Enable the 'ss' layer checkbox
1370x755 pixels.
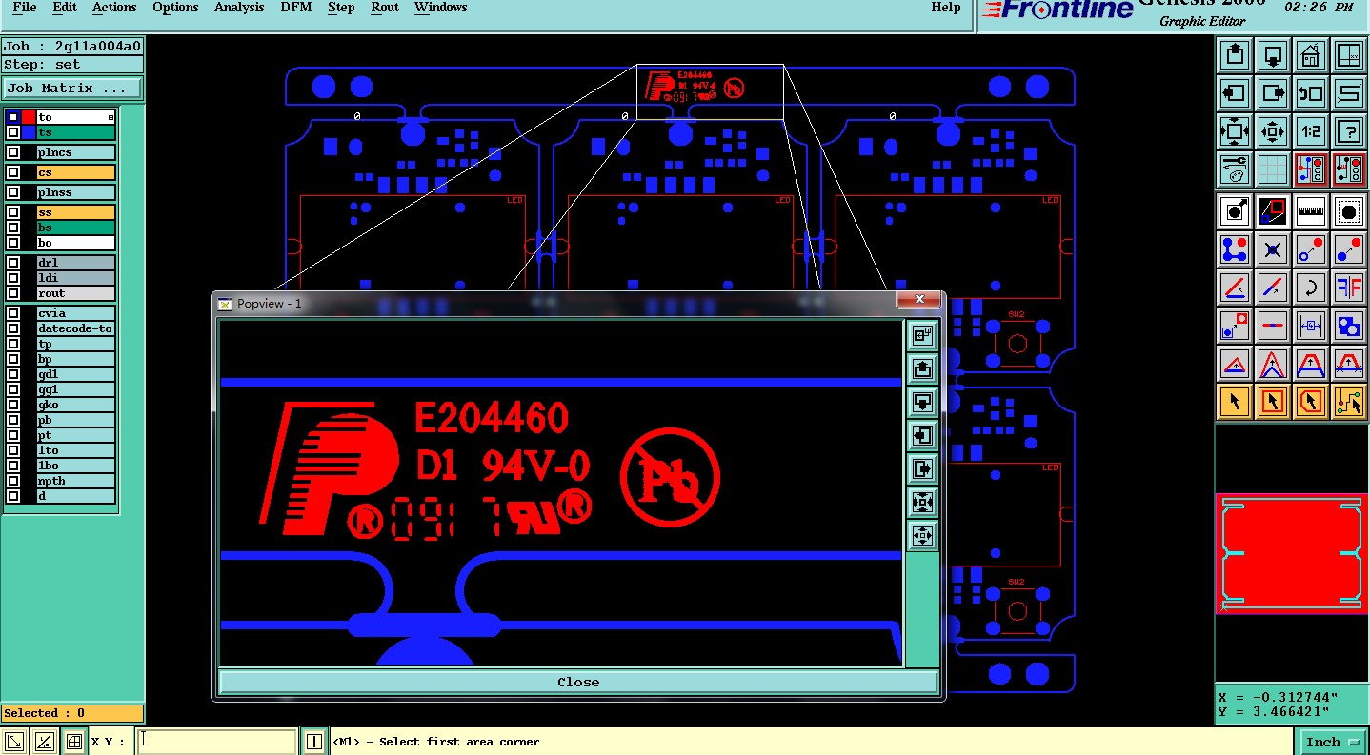13,212
